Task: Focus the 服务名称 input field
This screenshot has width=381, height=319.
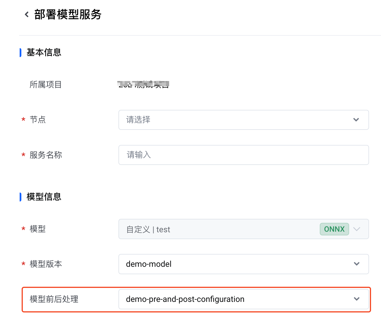Action: pos(243,155)
